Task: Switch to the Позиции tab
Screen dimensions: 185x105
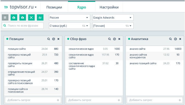Action: (x=54, y=7)
